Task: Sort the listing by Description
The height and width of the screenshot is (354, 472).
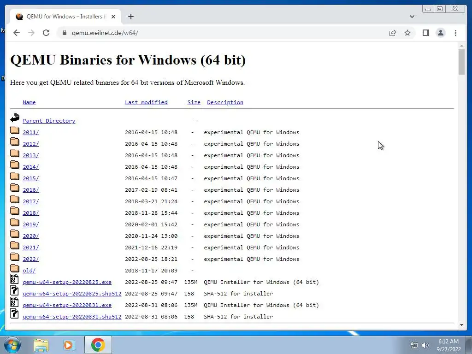Action: point(225,102)
